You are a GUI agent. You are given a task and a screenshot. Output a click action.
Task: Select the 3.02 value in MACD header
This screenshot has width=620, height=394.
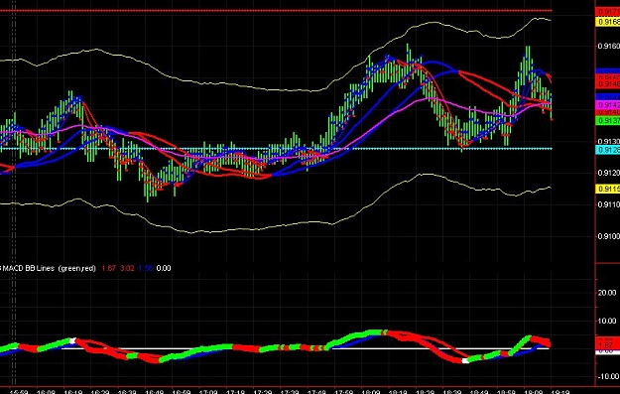tap(127, 268)
